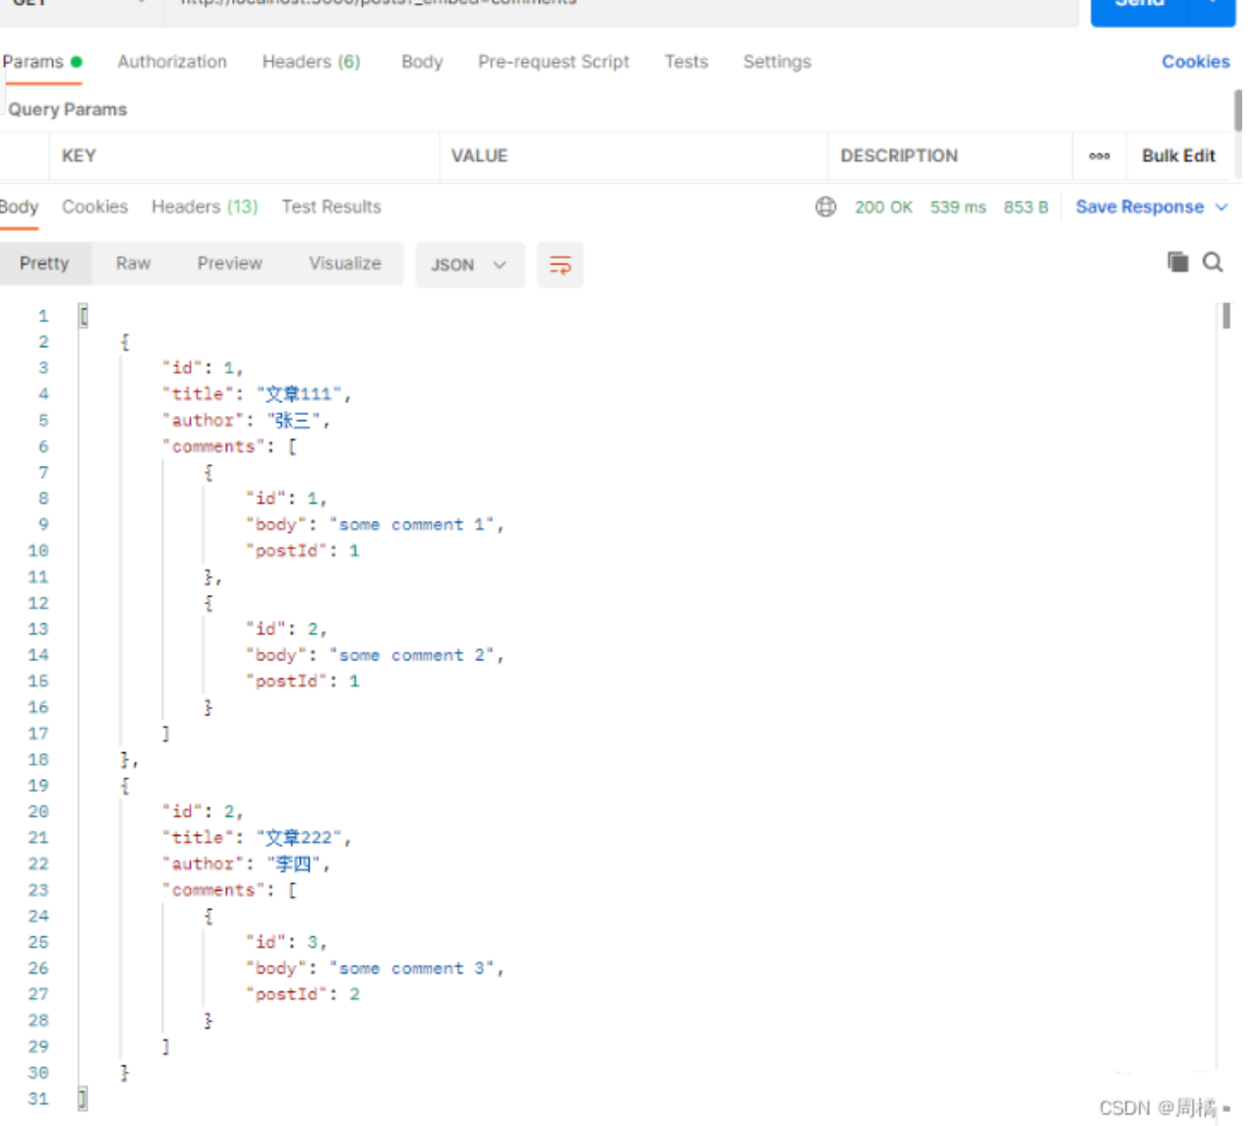Click the KEY column header

[x=79, y=155]
